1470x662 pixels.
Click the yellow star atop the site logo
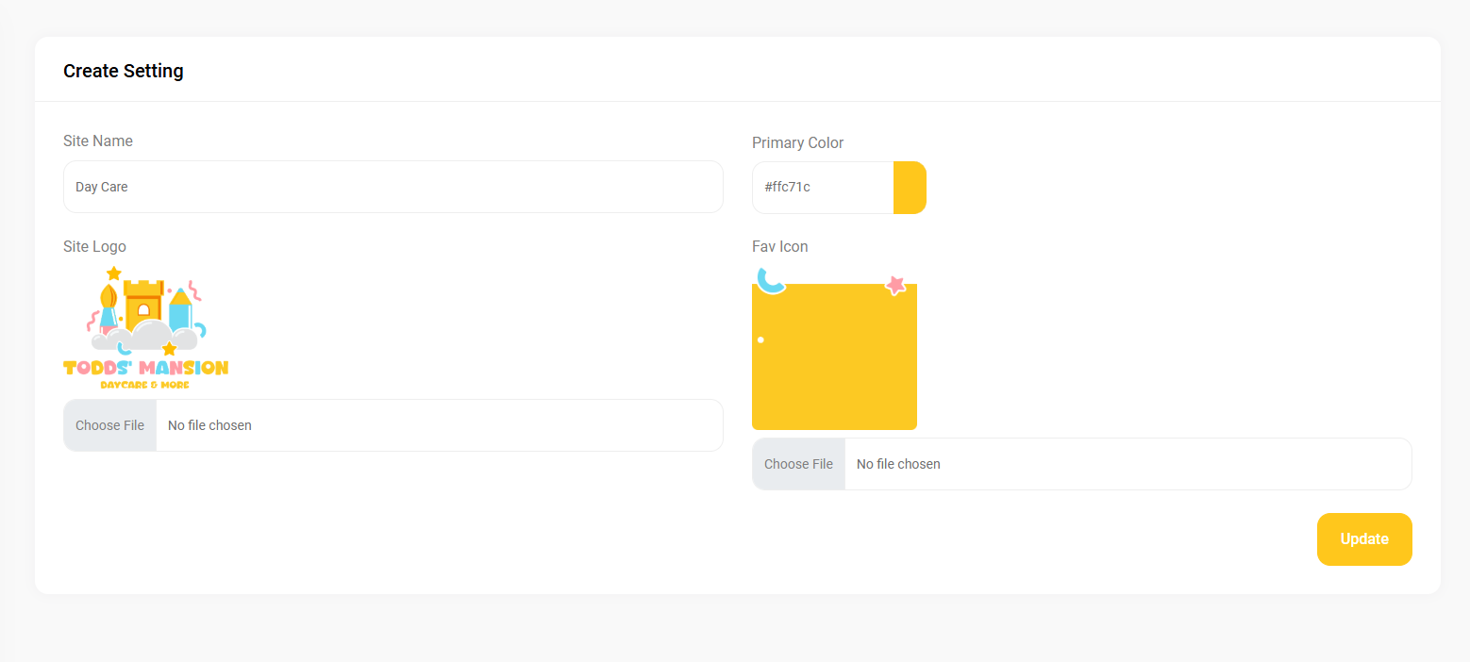coord(114,273)
